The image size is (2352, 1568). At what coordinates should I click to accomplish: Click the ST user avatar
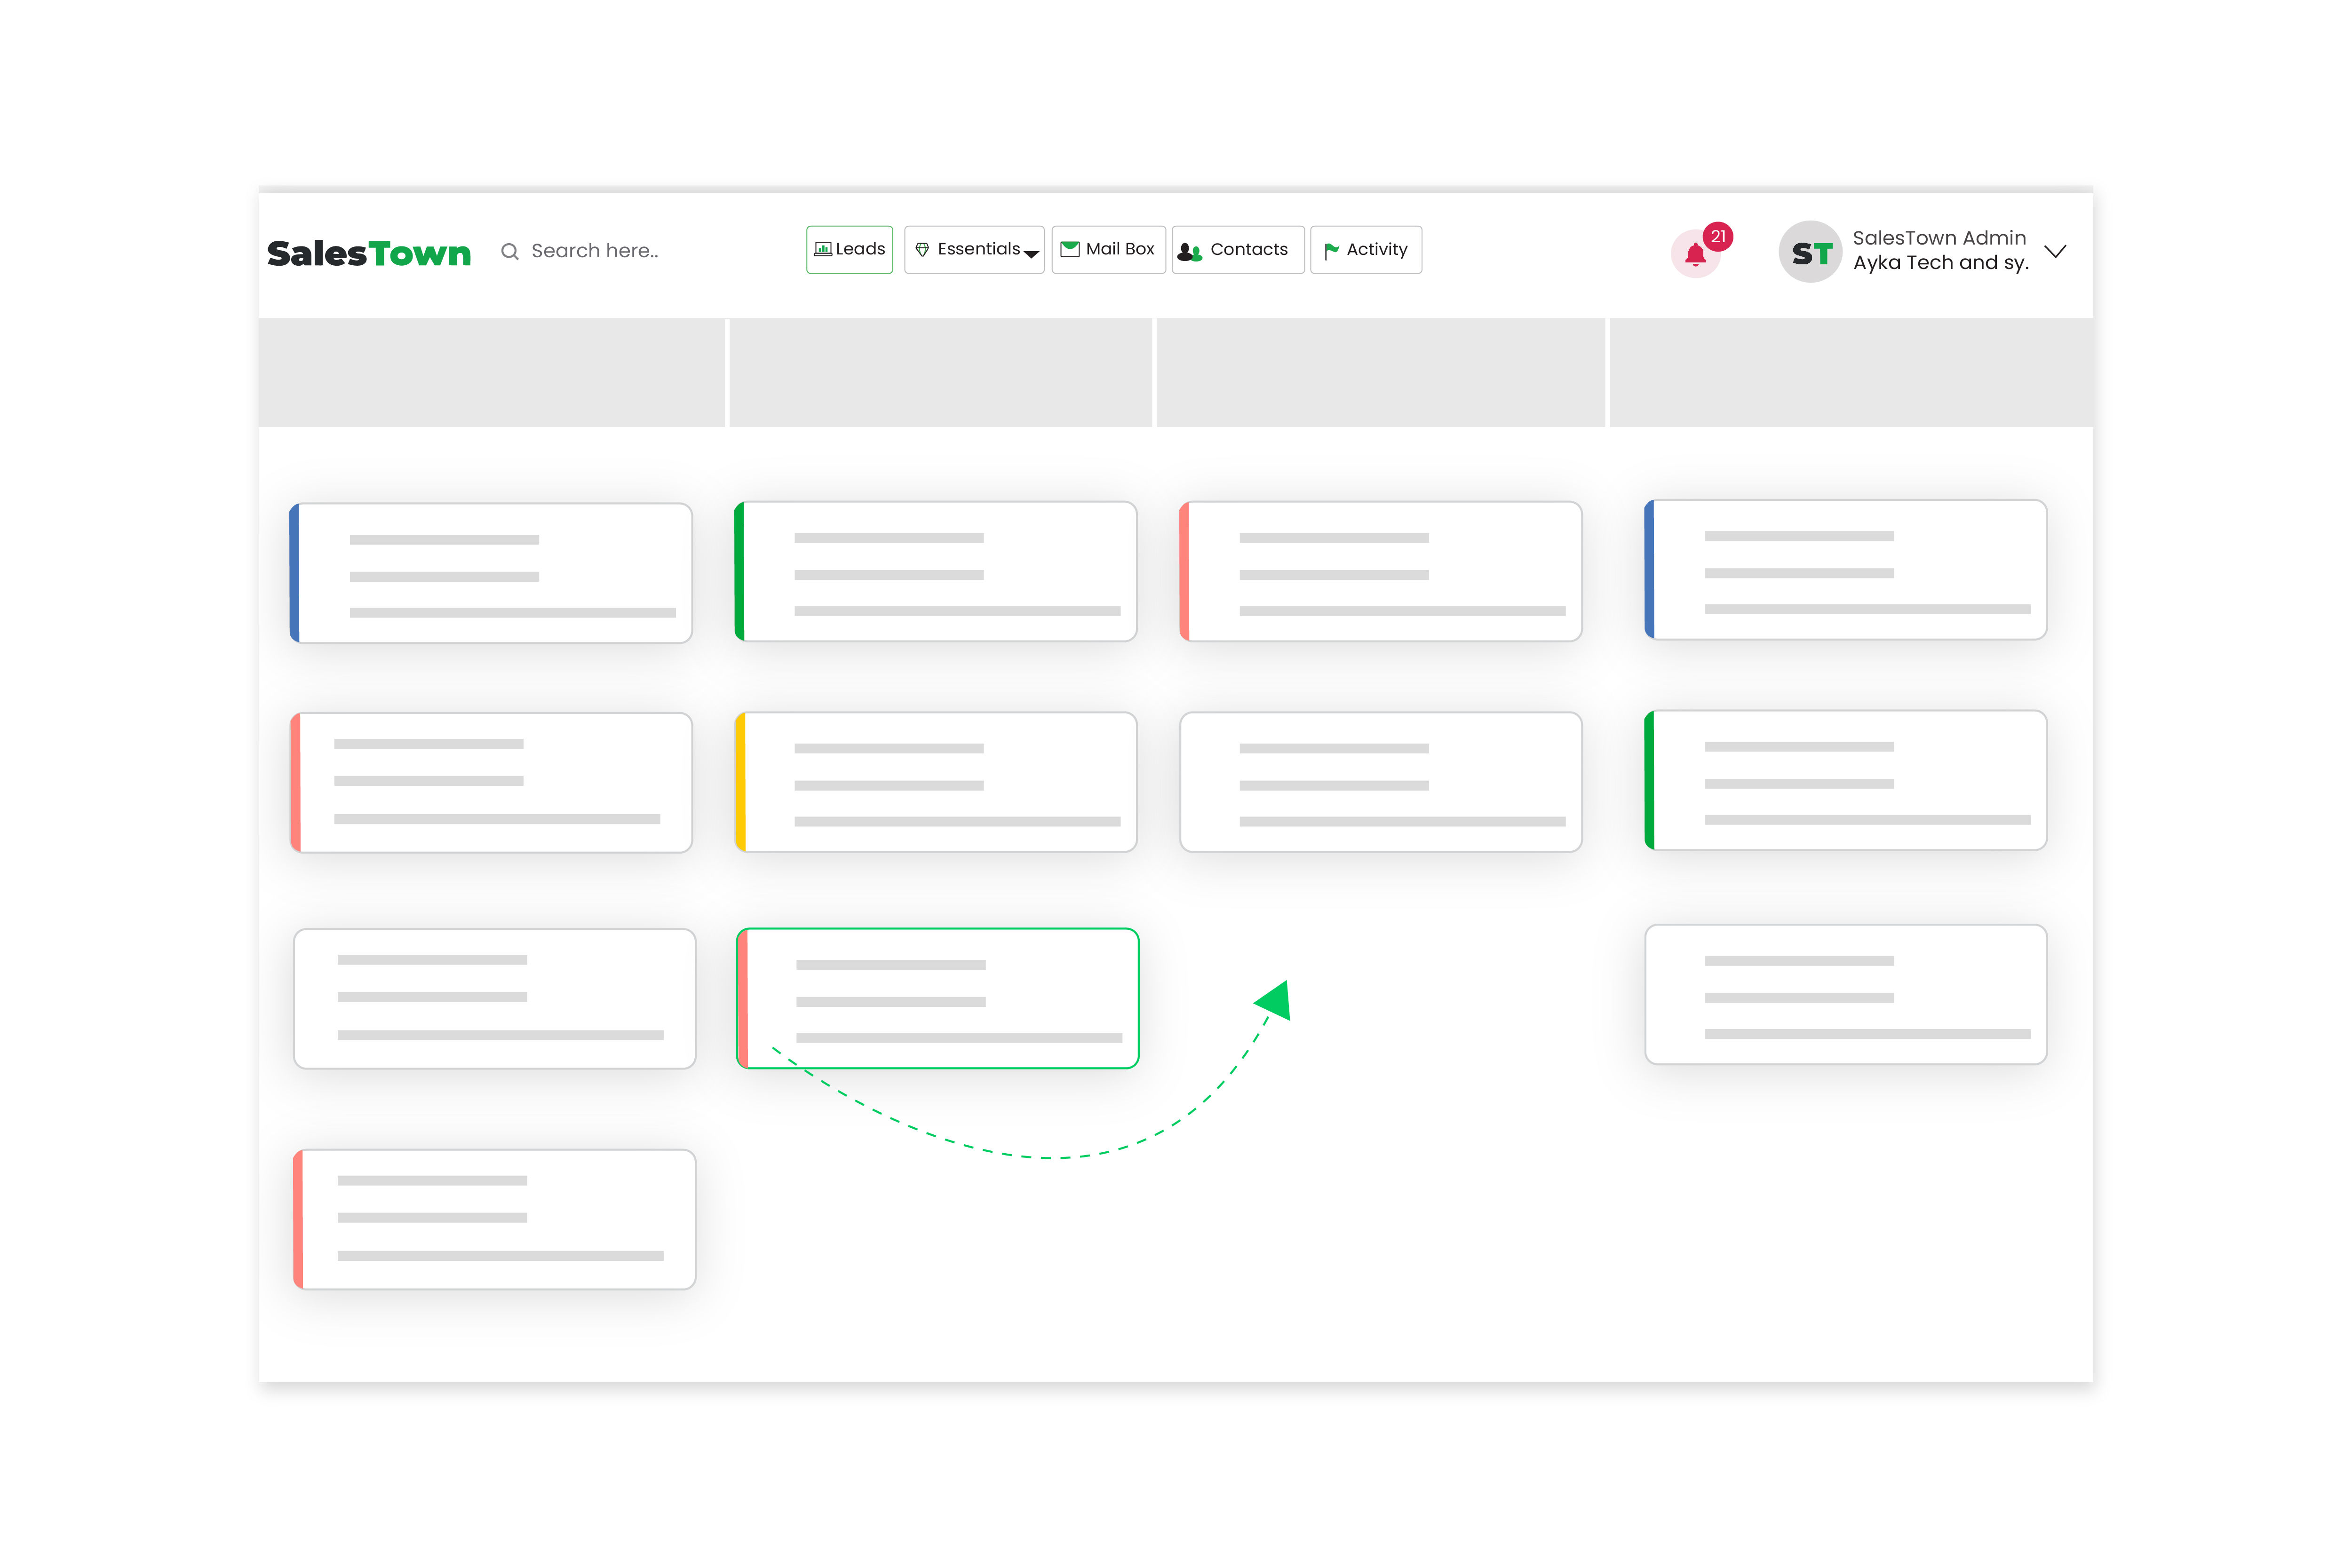pyautogui.click(x=1810, y=252)
